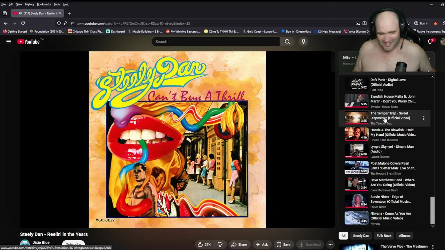
Task: Click the playlist scrollbar thumb
Action: (432, 210)
